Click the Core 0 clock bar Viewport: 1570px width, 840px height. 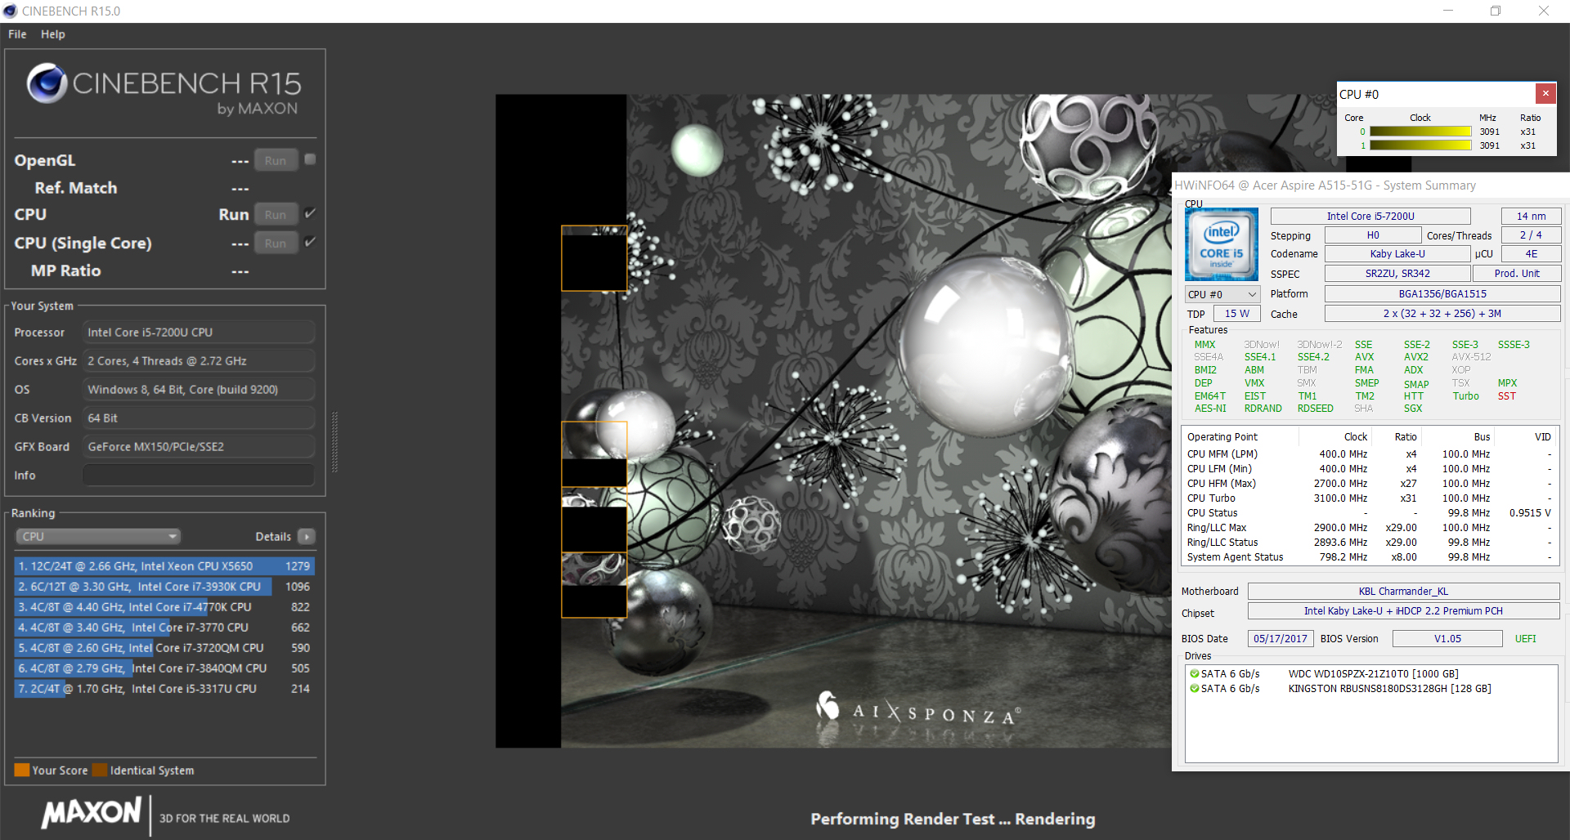pyautogui.click(x=1420, y=132)
